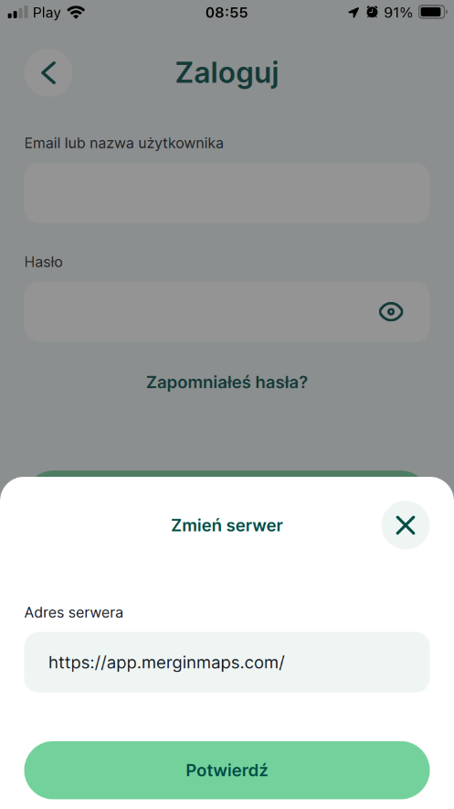The height and width of the screenshot is (809, 454).
Task: Edit the Adres serwera URL field
Action: click(227, 663)
